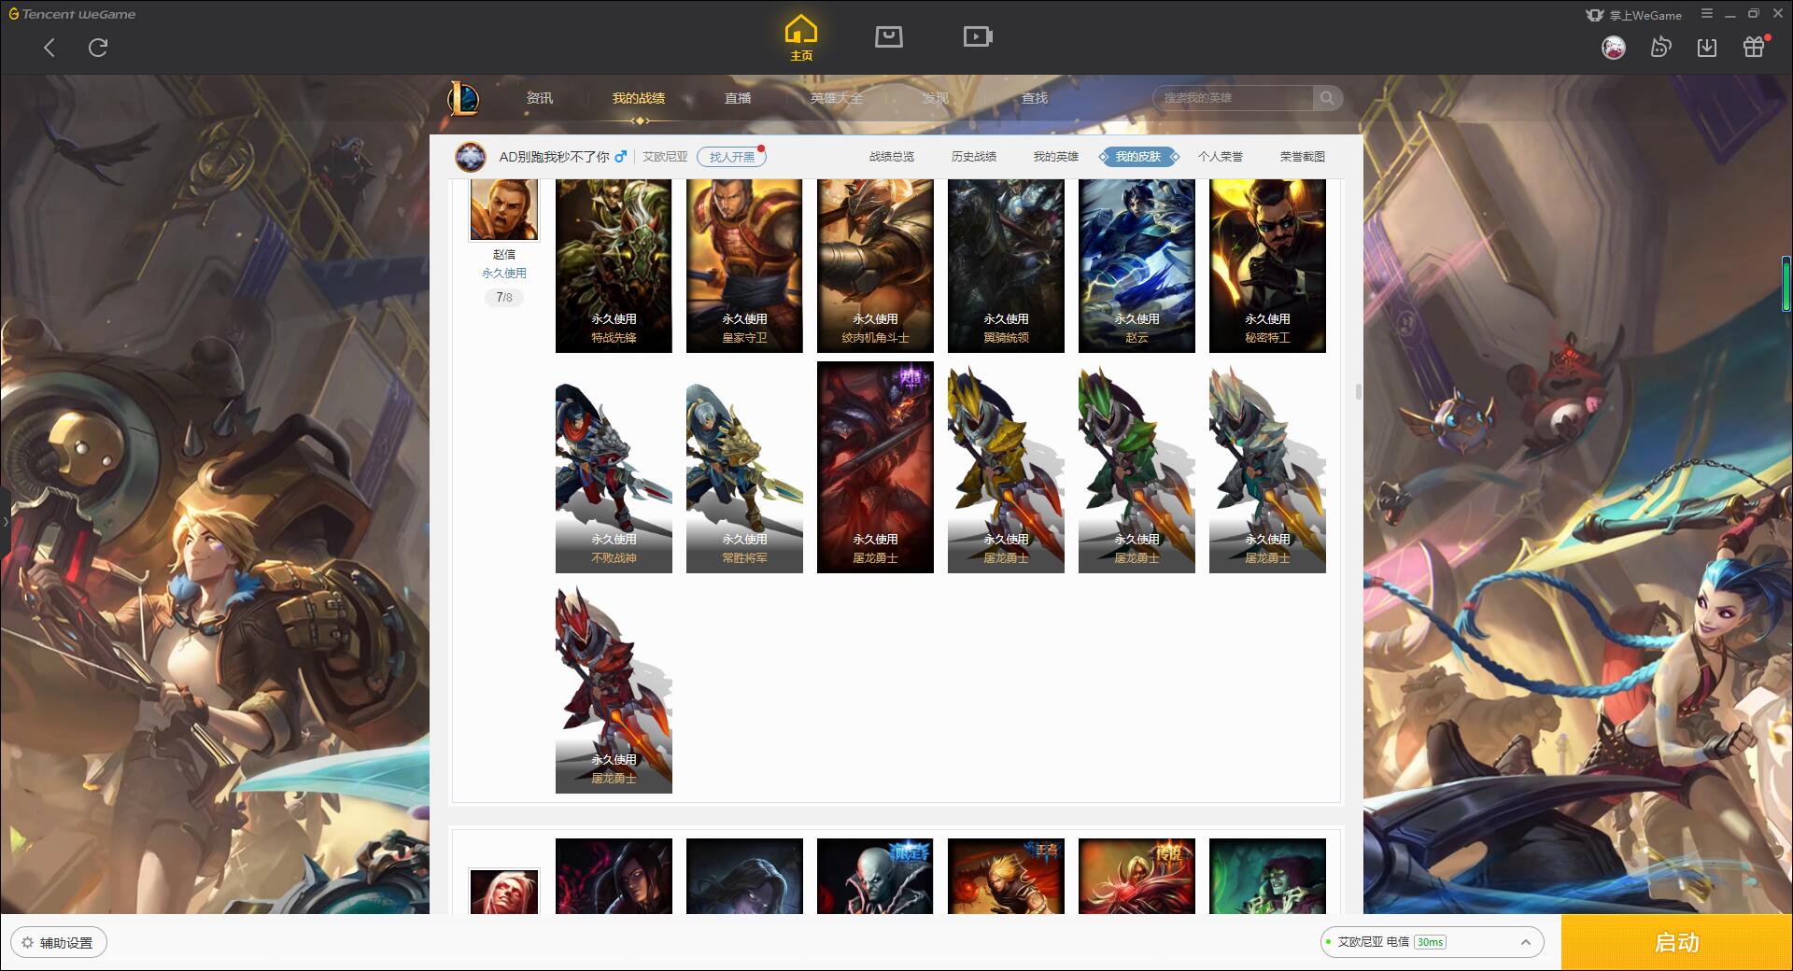Open 个人荣誉 sub tab
This screenshot has height=971, width=1793.
[x=1221, y=157]
